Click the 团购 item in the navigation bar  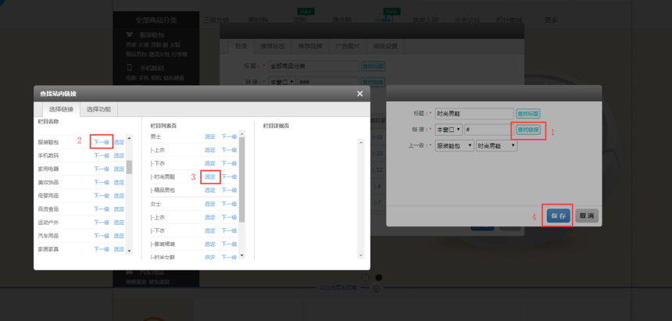[x=299, y=20]
